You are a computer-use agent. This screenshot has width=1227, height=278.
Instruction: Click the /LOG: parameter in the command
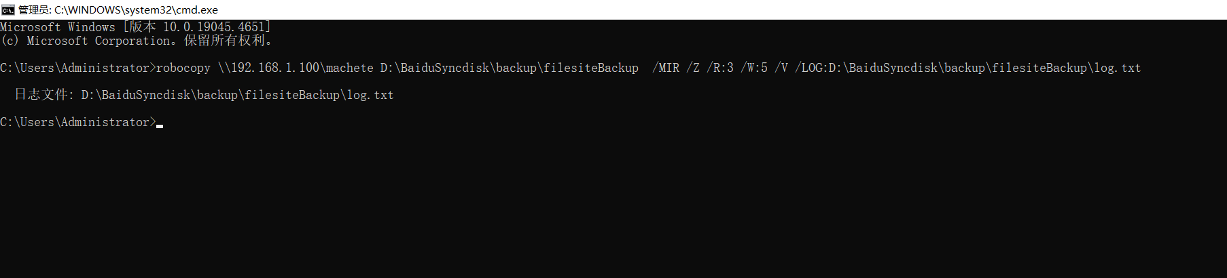point(968,68)
